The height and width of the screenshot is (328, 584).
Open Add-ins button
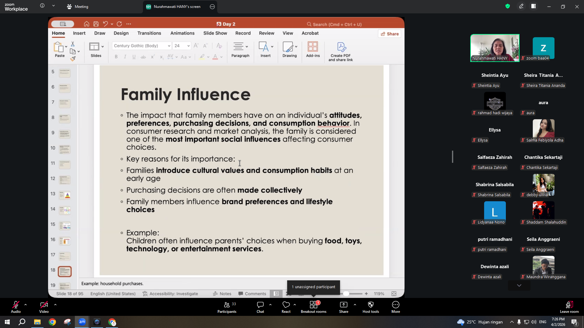point(313,50)
